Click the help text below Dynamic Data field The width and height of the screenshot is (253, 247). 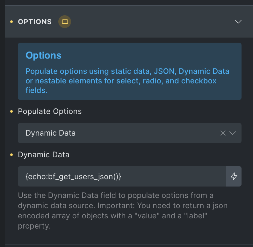click(123, 211)
